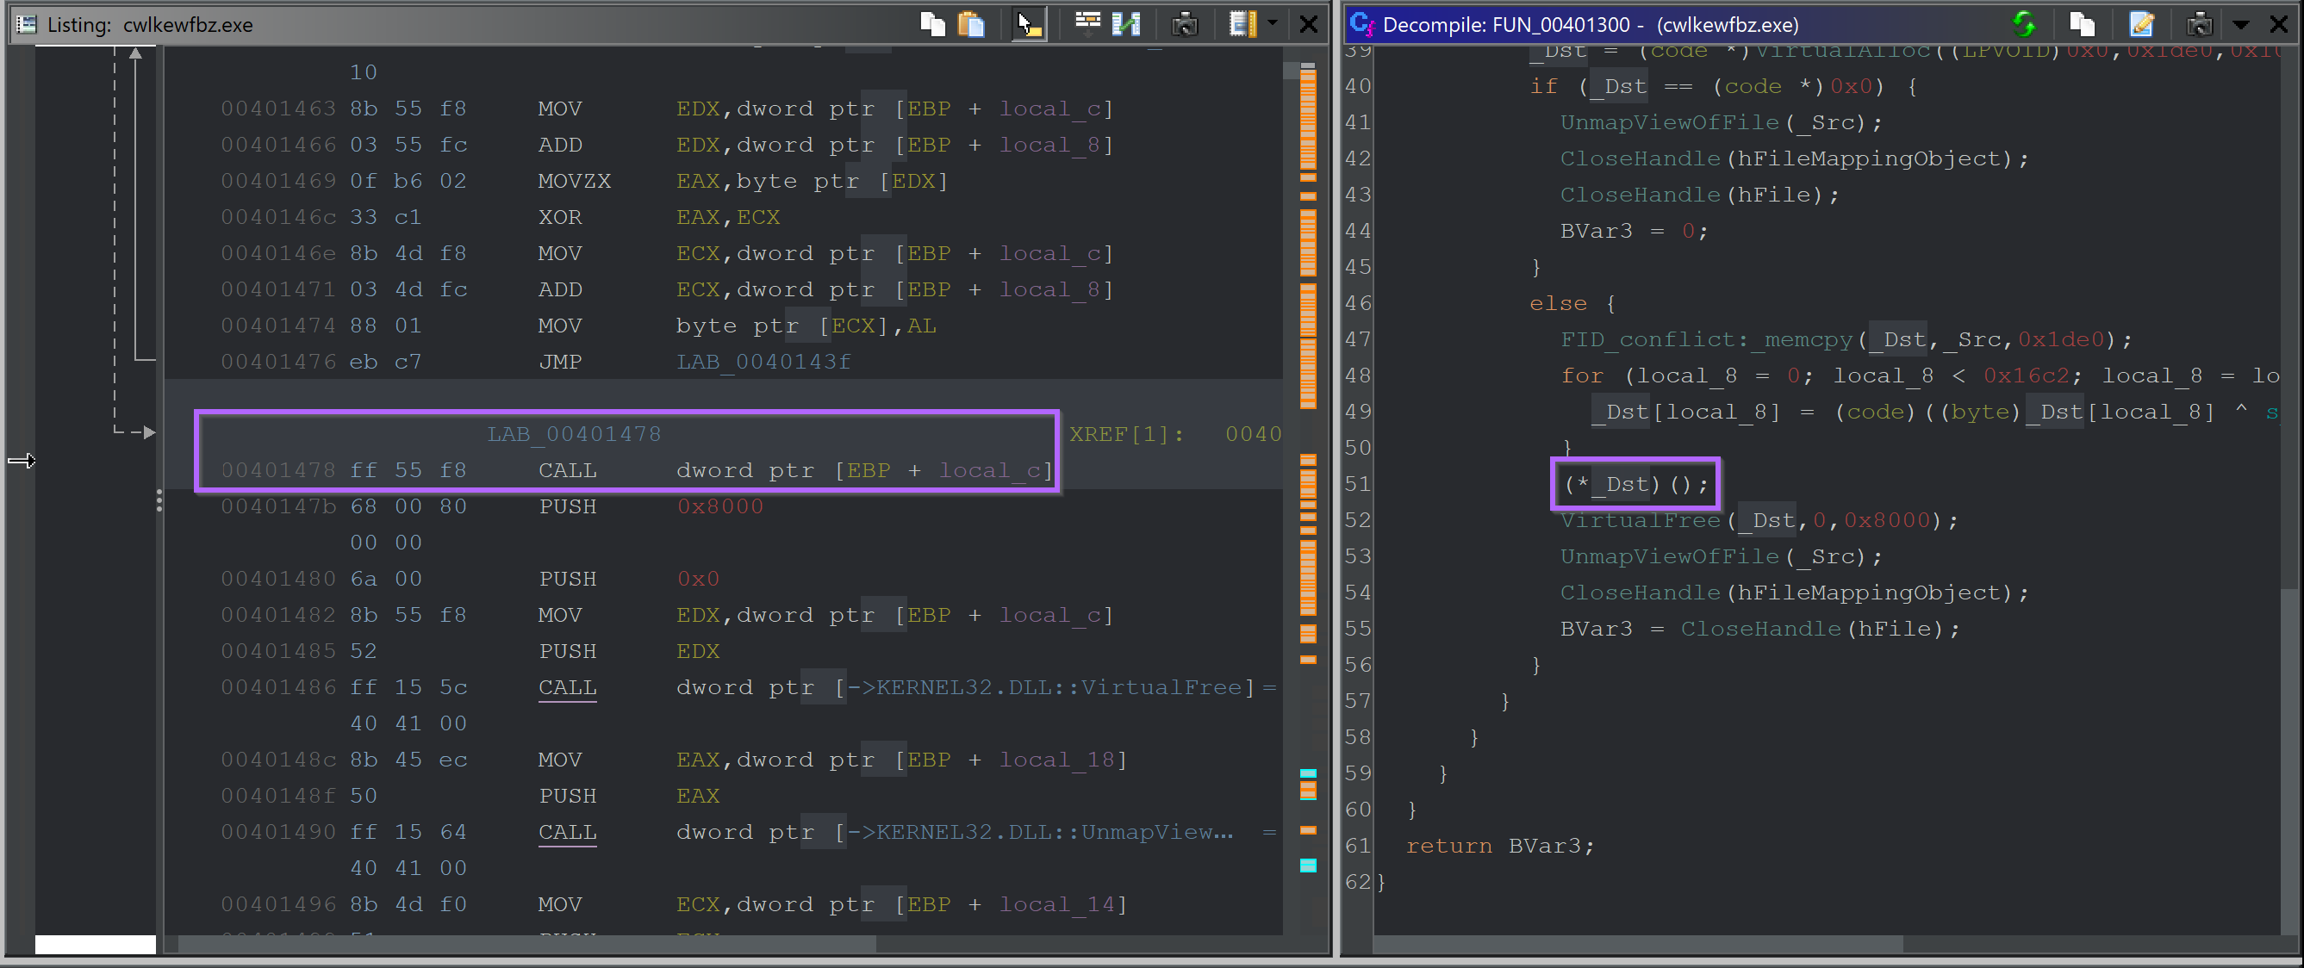Image resolution: width=2304 pixels, height=968 pixels.
Task: Click the CALL instruction at 00401478
Action: click(564, 470)
